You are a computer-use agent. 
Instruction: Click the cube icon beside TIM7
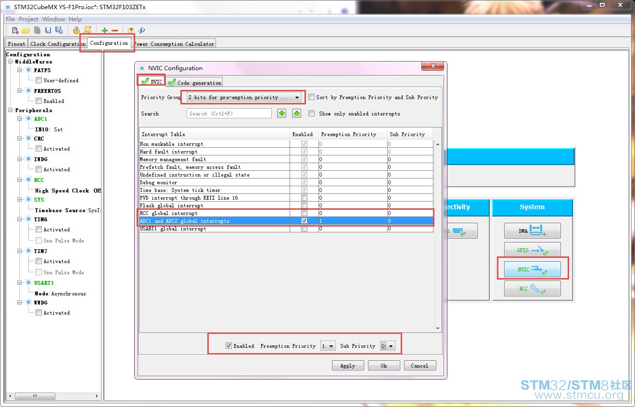28,251
